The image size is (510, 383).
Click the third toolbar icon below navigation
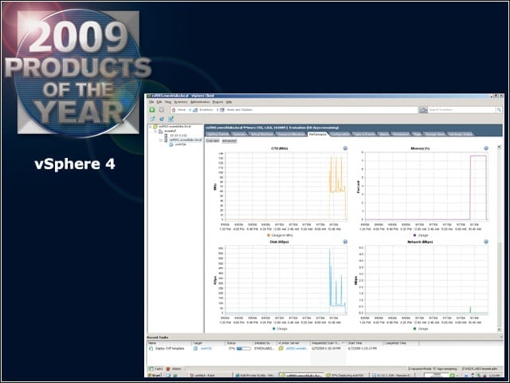pos(171,119)
